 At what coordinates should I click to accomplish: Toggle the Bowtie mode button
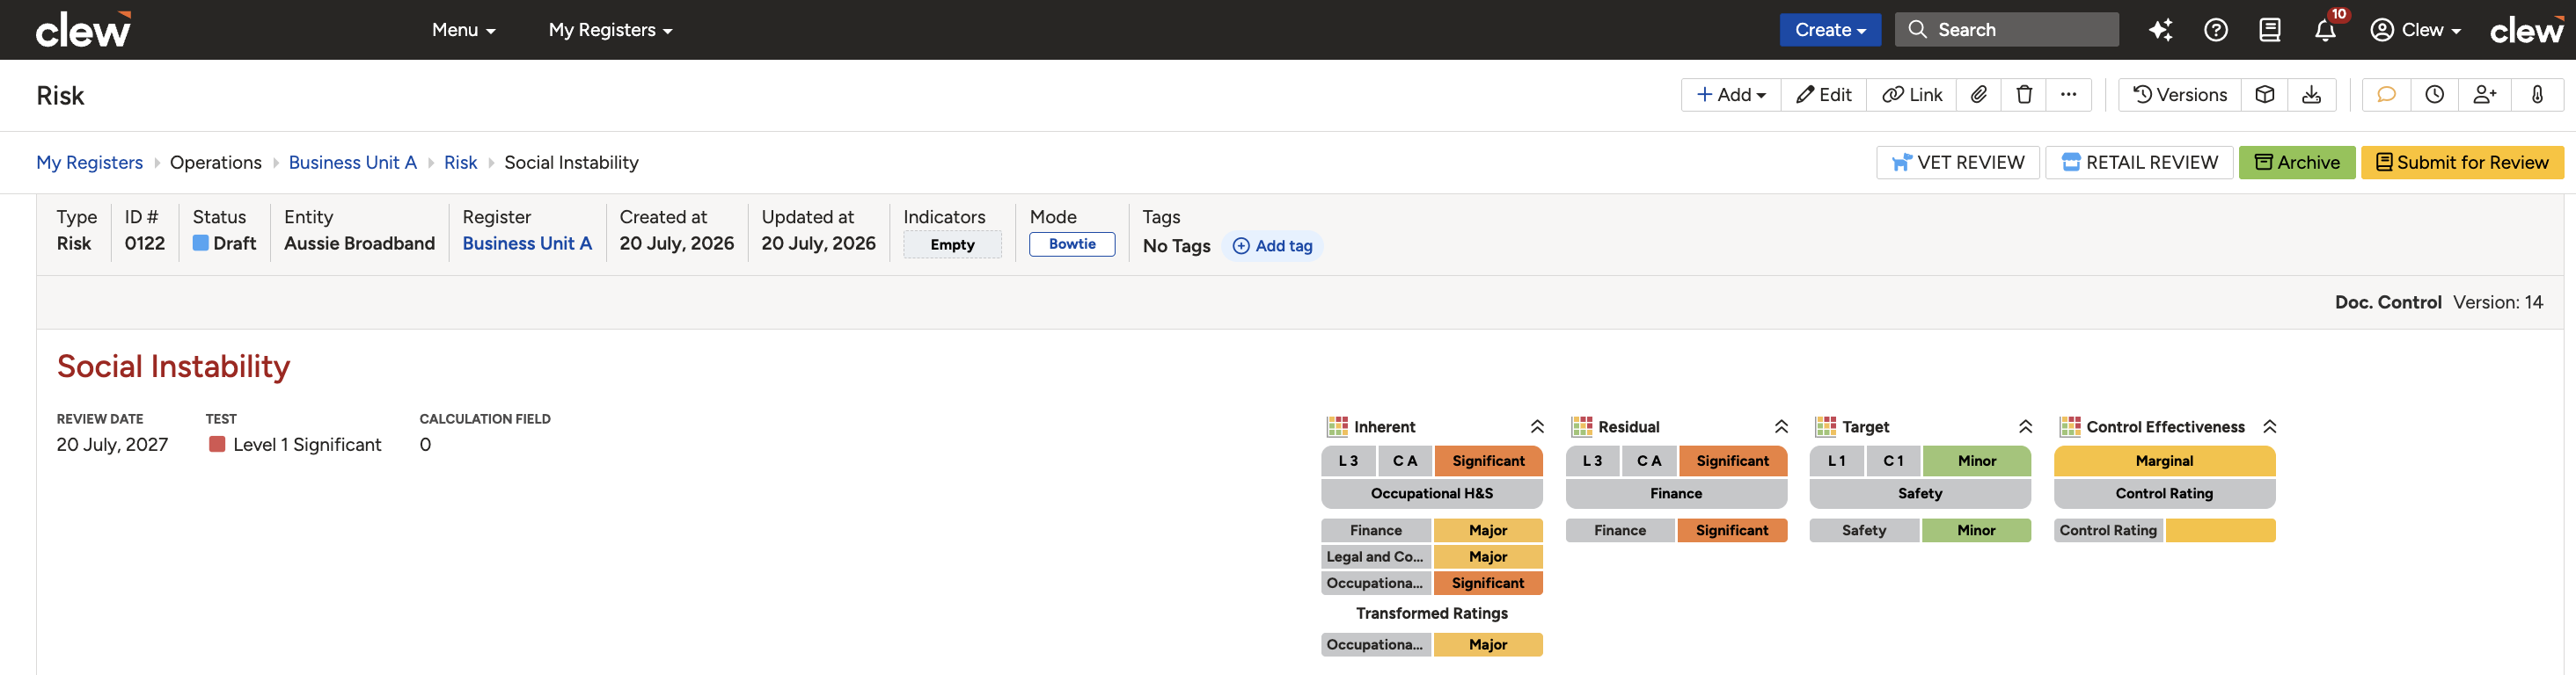click(x=1072, y=243)
